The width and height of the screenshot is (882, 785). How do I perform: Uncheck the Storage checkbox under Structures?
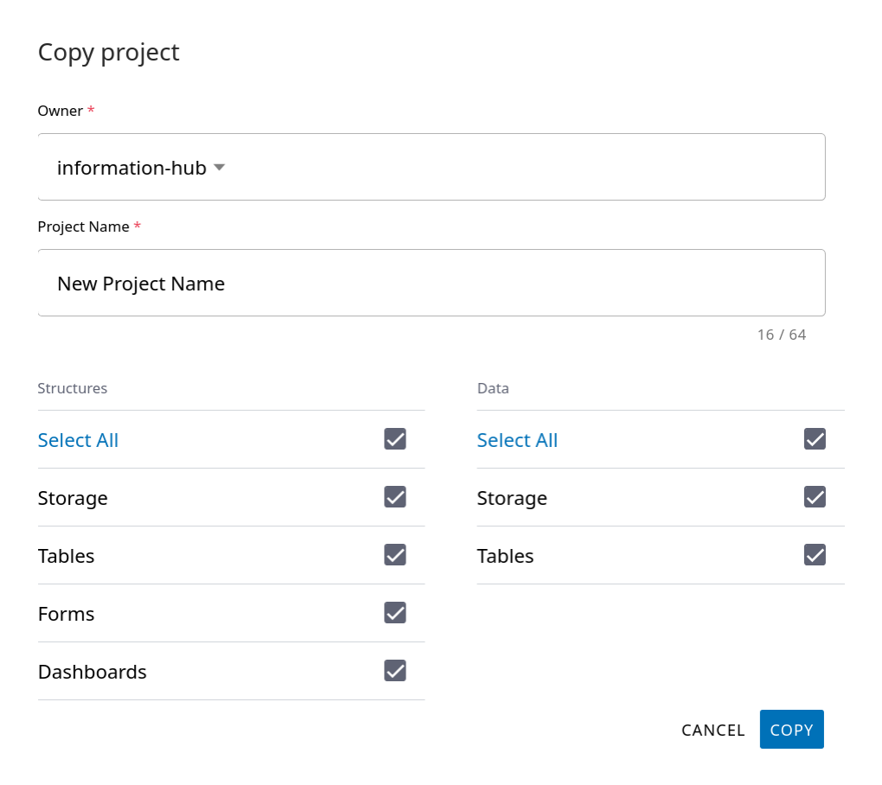tap(395, 497)
